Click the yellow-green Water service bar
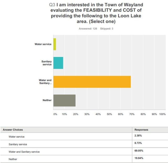The width and height of the screenshot is (168, 163). 55,44
